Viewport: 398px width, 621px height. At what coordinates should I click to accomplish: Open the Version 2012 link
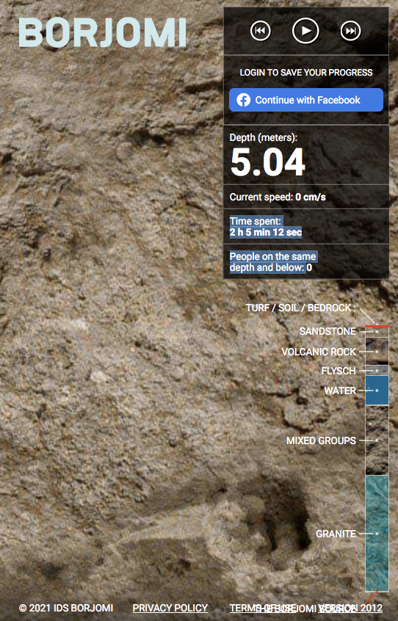pyautogui.click(x=350, y=608)
